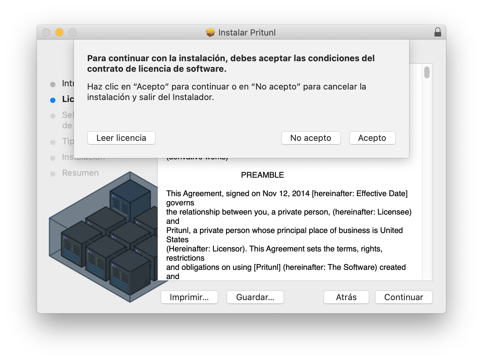Save the license using Guardar...
Screen dimensions: 483x362
255,297
